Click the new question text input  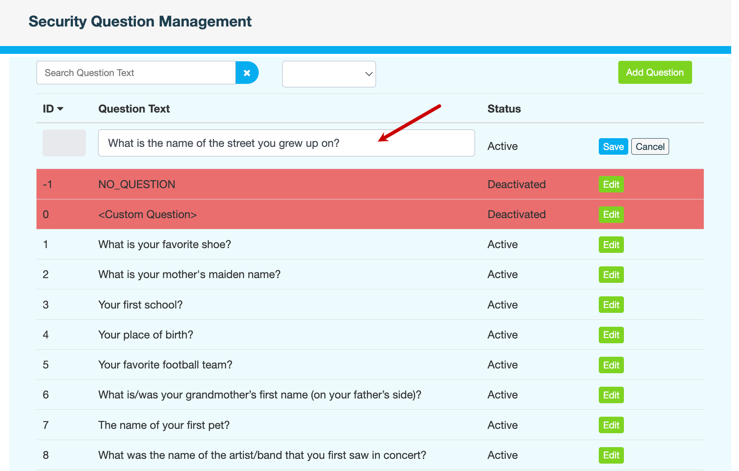286,143
